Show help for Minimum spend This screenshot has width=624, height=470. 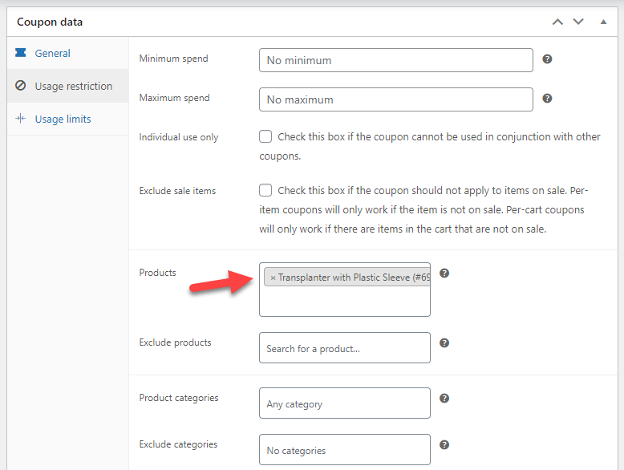547,59
